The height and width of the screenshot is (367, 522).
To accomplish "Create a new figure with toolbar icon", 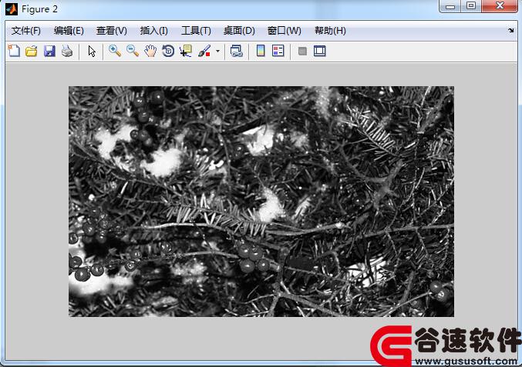I will click(x=14, y=51).
